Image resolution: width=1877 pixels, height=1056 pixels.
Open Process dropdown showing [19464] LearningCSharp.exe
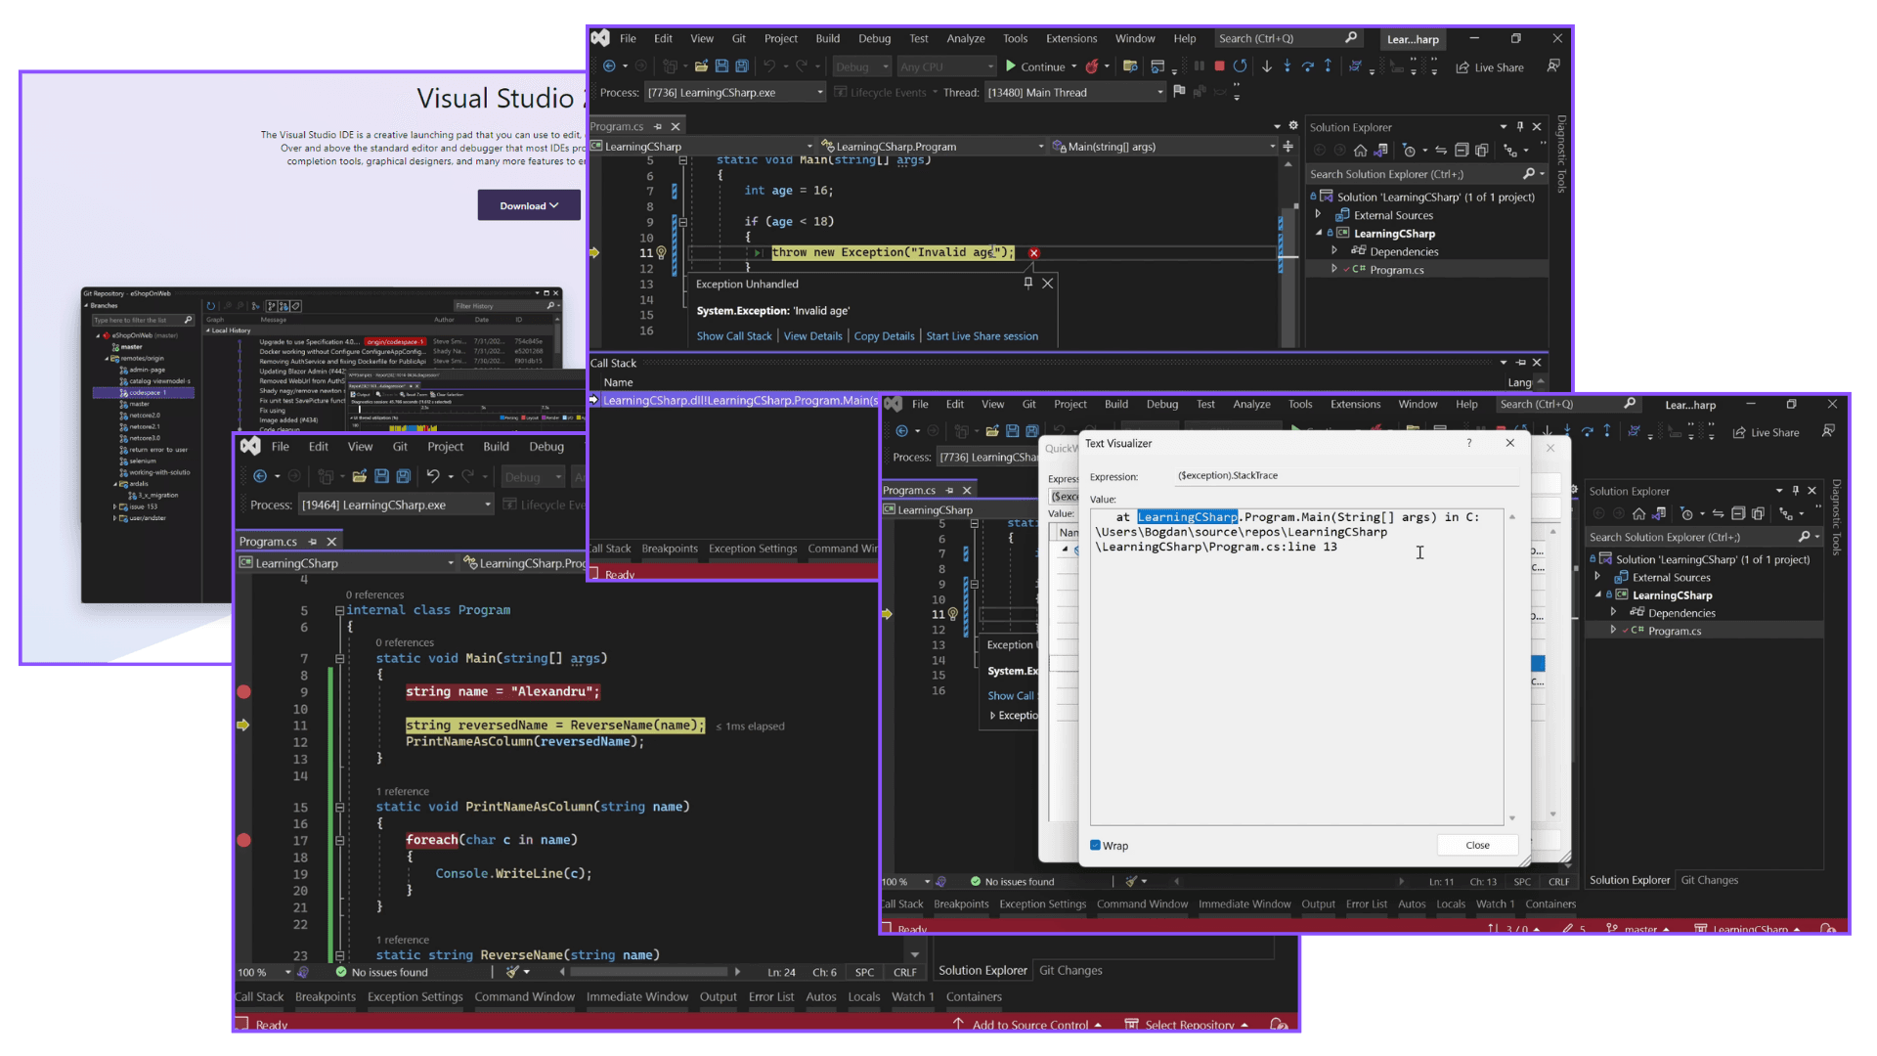click(396, 506)
